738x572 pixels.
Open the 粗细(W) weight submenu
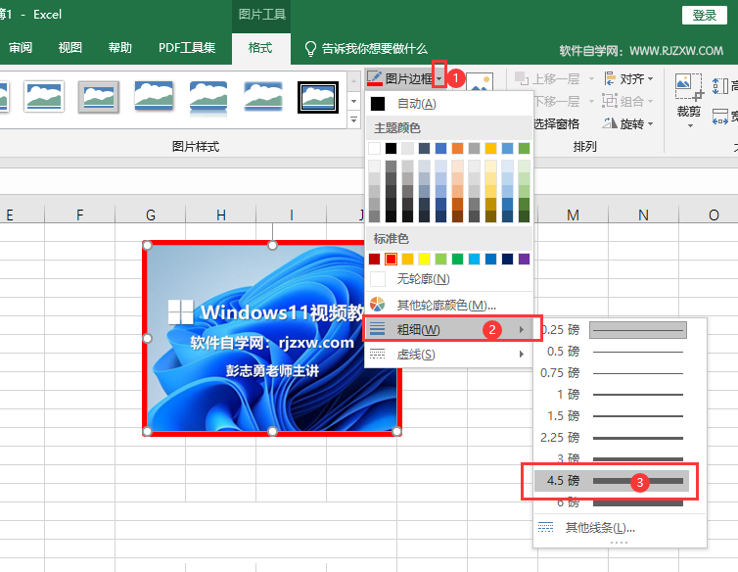(x=449, y=329)
